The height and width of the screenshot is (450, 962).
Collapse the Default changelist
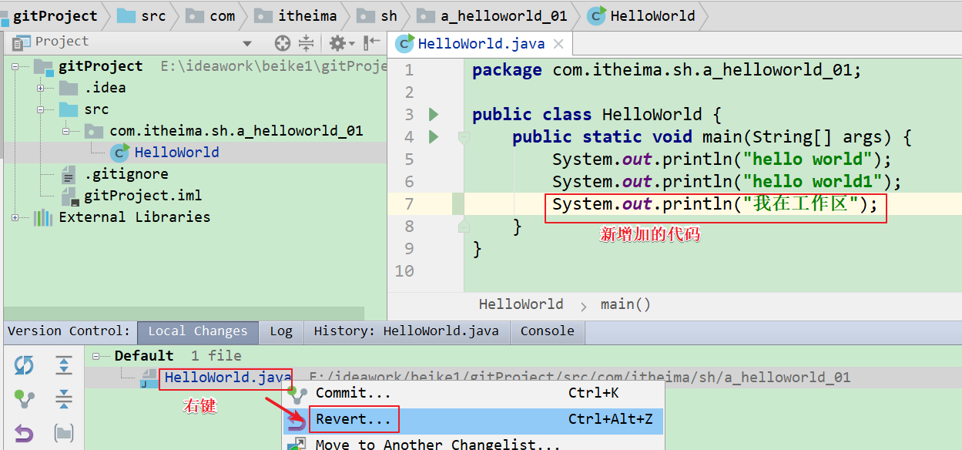pyautogui.click(x=96, y=356)
